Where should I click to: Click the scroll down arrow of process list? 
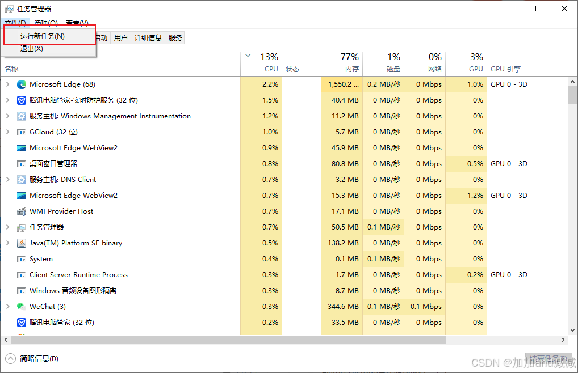[572, 330]
